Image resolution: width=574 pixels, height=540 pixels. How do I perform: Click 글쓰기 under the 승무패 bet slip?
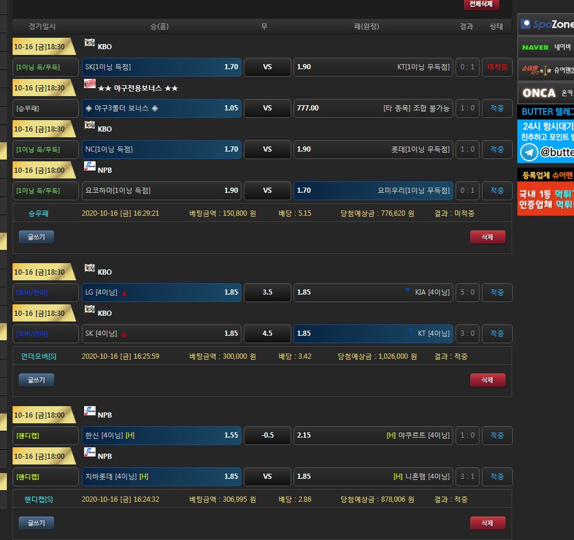point(36,236)
